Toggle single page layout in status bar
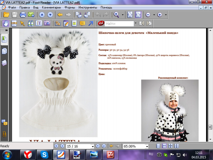The image size is (213, 160). 158,146
